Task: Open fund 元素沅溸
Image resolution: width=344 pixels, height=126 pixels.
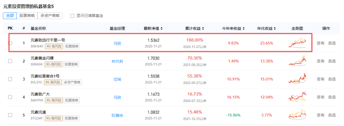Action: coord(38,112)
